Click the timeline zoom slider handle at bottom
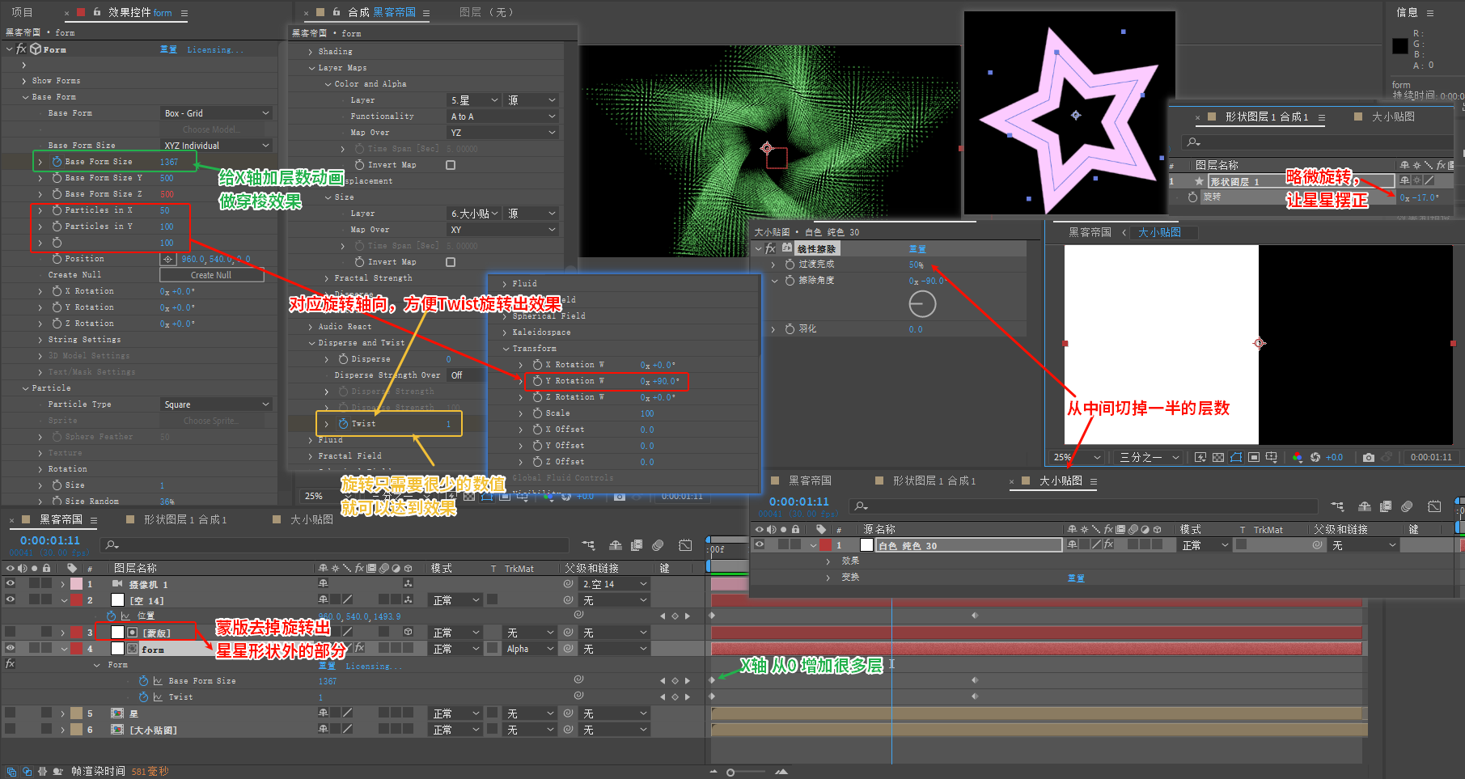 coord(730,773)
